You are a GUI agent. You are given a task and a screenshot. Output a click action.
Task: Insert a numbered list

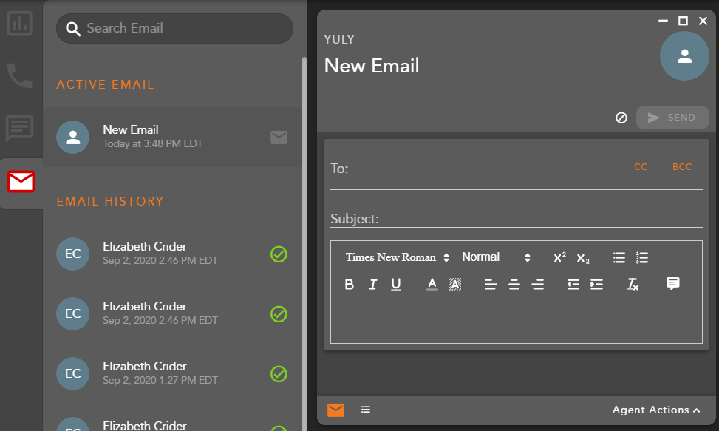pos(642,258)
